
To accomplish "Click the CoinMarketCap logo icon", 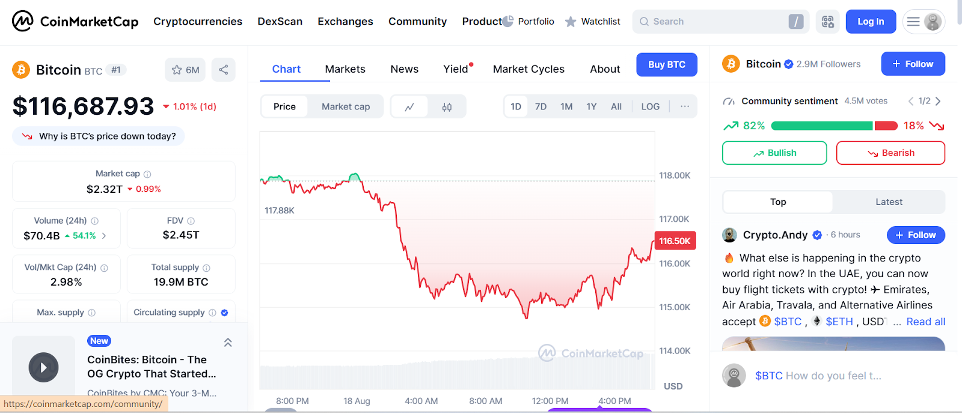I will (x=23, y=21).
